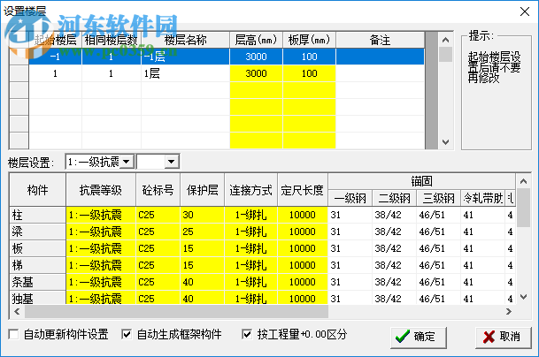Click the 备注 column header

point(381,40)
